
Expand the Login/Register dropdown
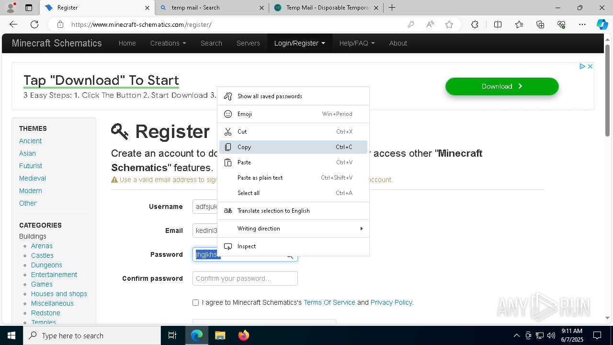click(x=299, y=43)
